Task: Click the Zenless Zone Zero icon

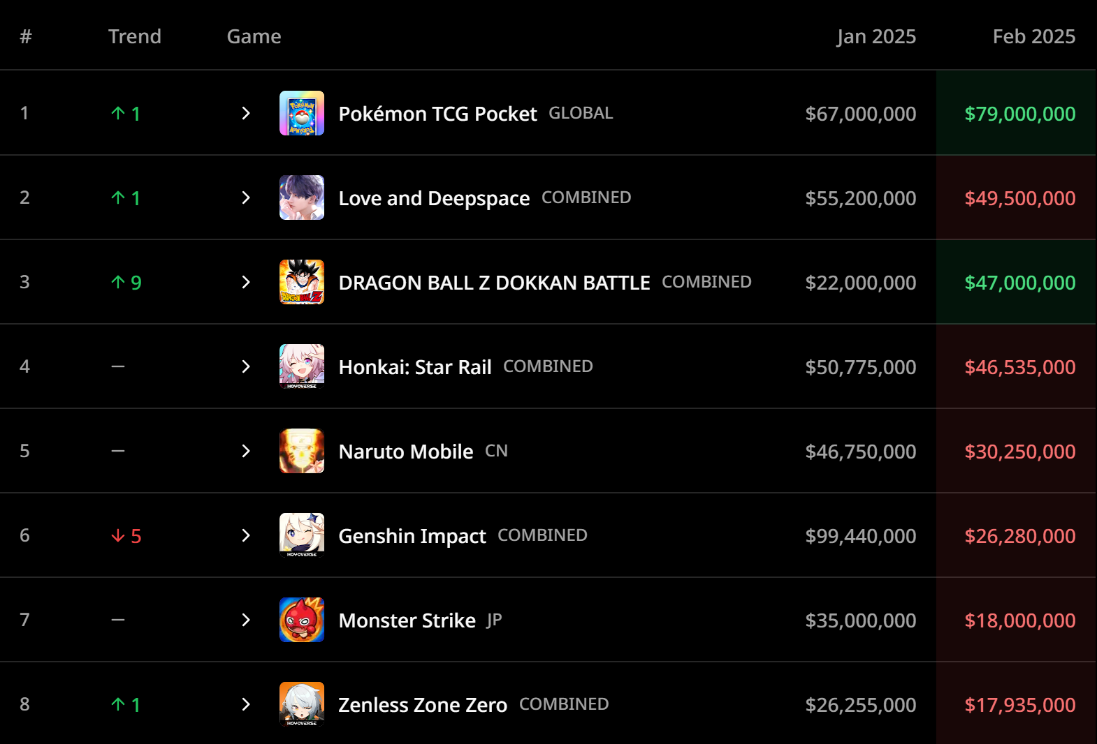Action: pyautogui.click(x=302, y=704)
